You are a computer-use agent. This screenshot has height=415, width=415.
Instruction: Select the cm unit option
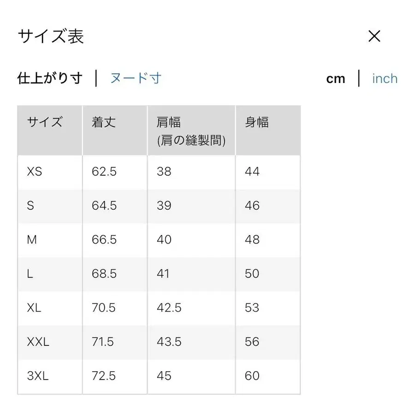click(x=336, y=78)
